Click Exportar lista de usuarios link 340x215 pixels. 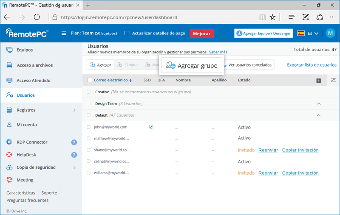tap(312, 65)
